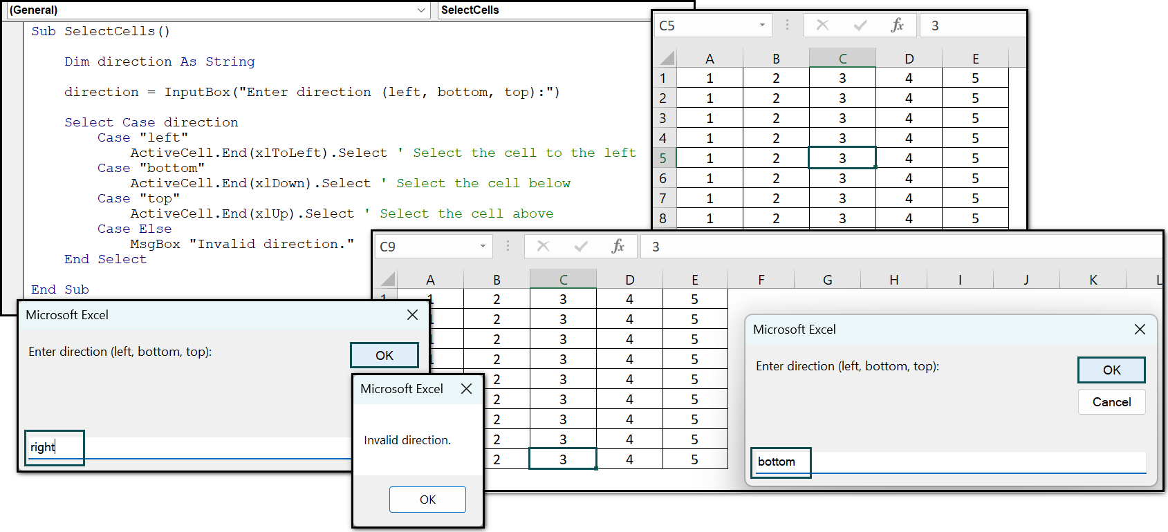
Task: Expand the C5 Name Box dropdown arrow
Action: pyautogui.click(x=762, y=25)
